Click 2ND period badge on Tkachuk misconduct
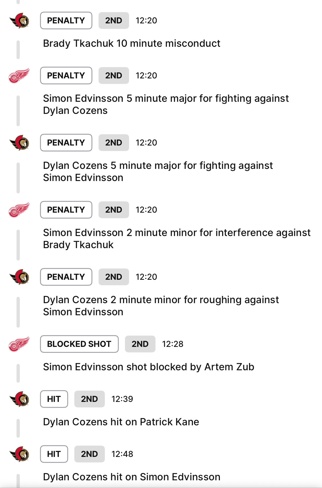 coord(114,21)
